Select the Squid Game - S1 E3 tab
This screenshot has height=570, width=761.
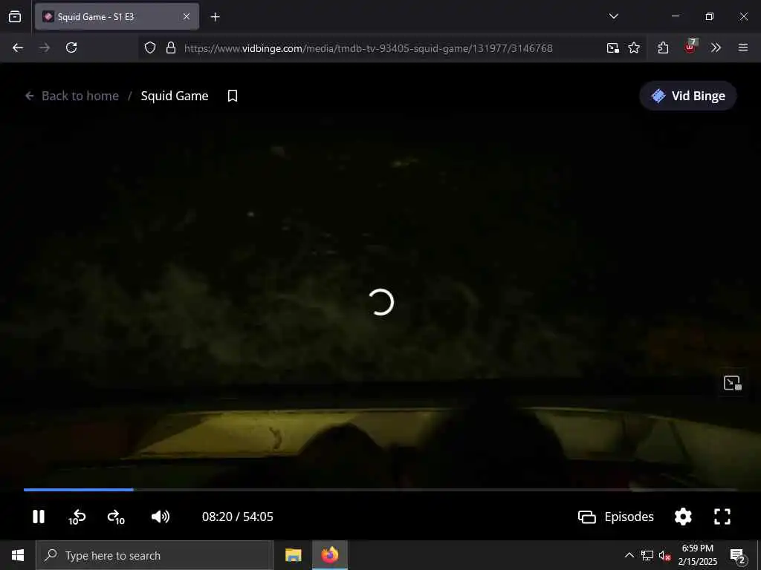117,17
